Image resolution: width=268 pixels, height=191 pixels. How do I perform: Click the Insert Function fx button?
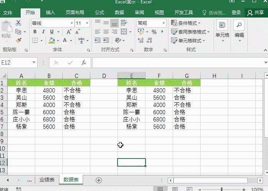point(84,63)
